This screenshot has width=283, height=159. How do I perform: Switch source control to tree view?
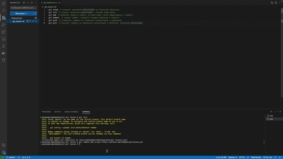click(x=24, y=3)
